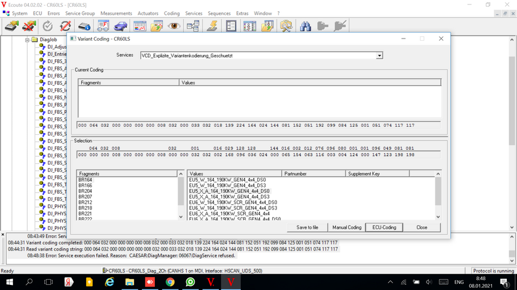Click the grey plug toolbar icon
The height and width of the screenshot is (290, 517).
tap(322, 26)
